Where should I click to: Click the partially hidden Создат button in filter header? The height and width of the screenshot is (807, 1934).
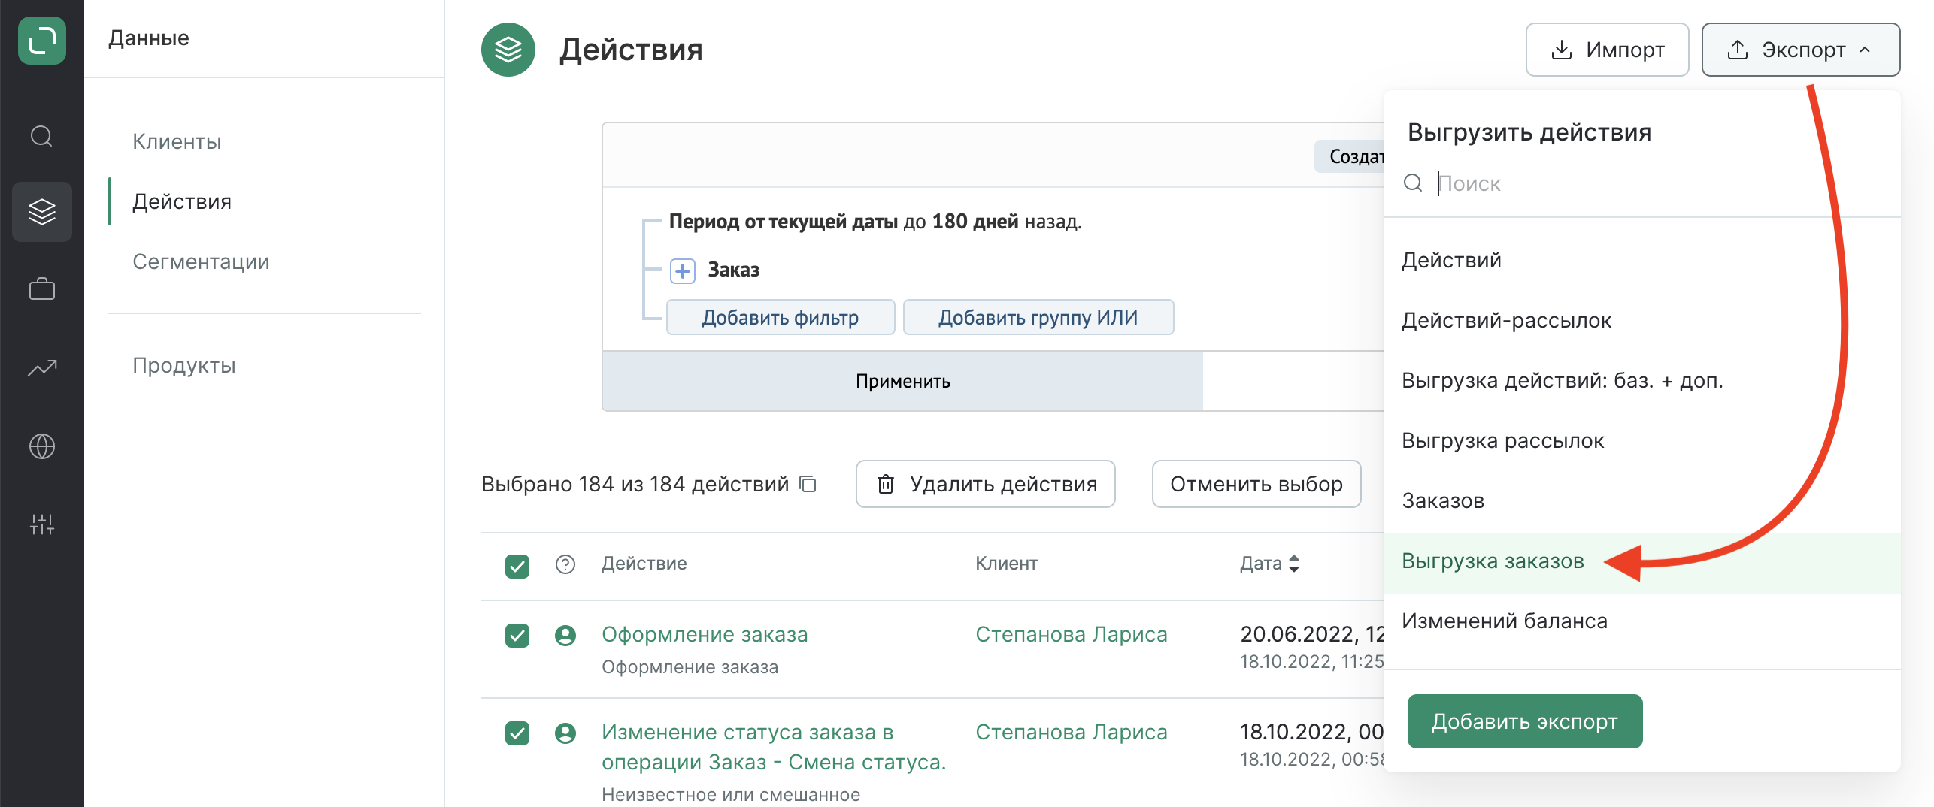pos(1350,156)
